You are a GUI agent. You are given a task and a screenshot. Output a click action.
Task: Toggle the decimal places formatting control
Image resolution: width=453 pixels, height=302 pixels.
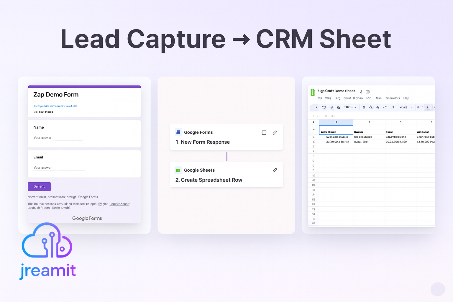(x=385, y=107)
